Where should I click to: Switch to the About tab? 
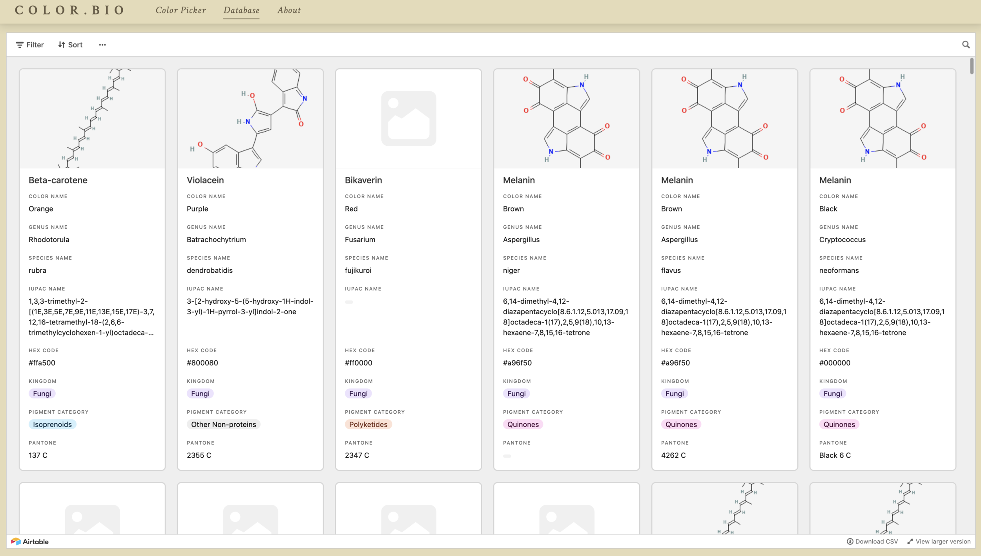(289, 10)
